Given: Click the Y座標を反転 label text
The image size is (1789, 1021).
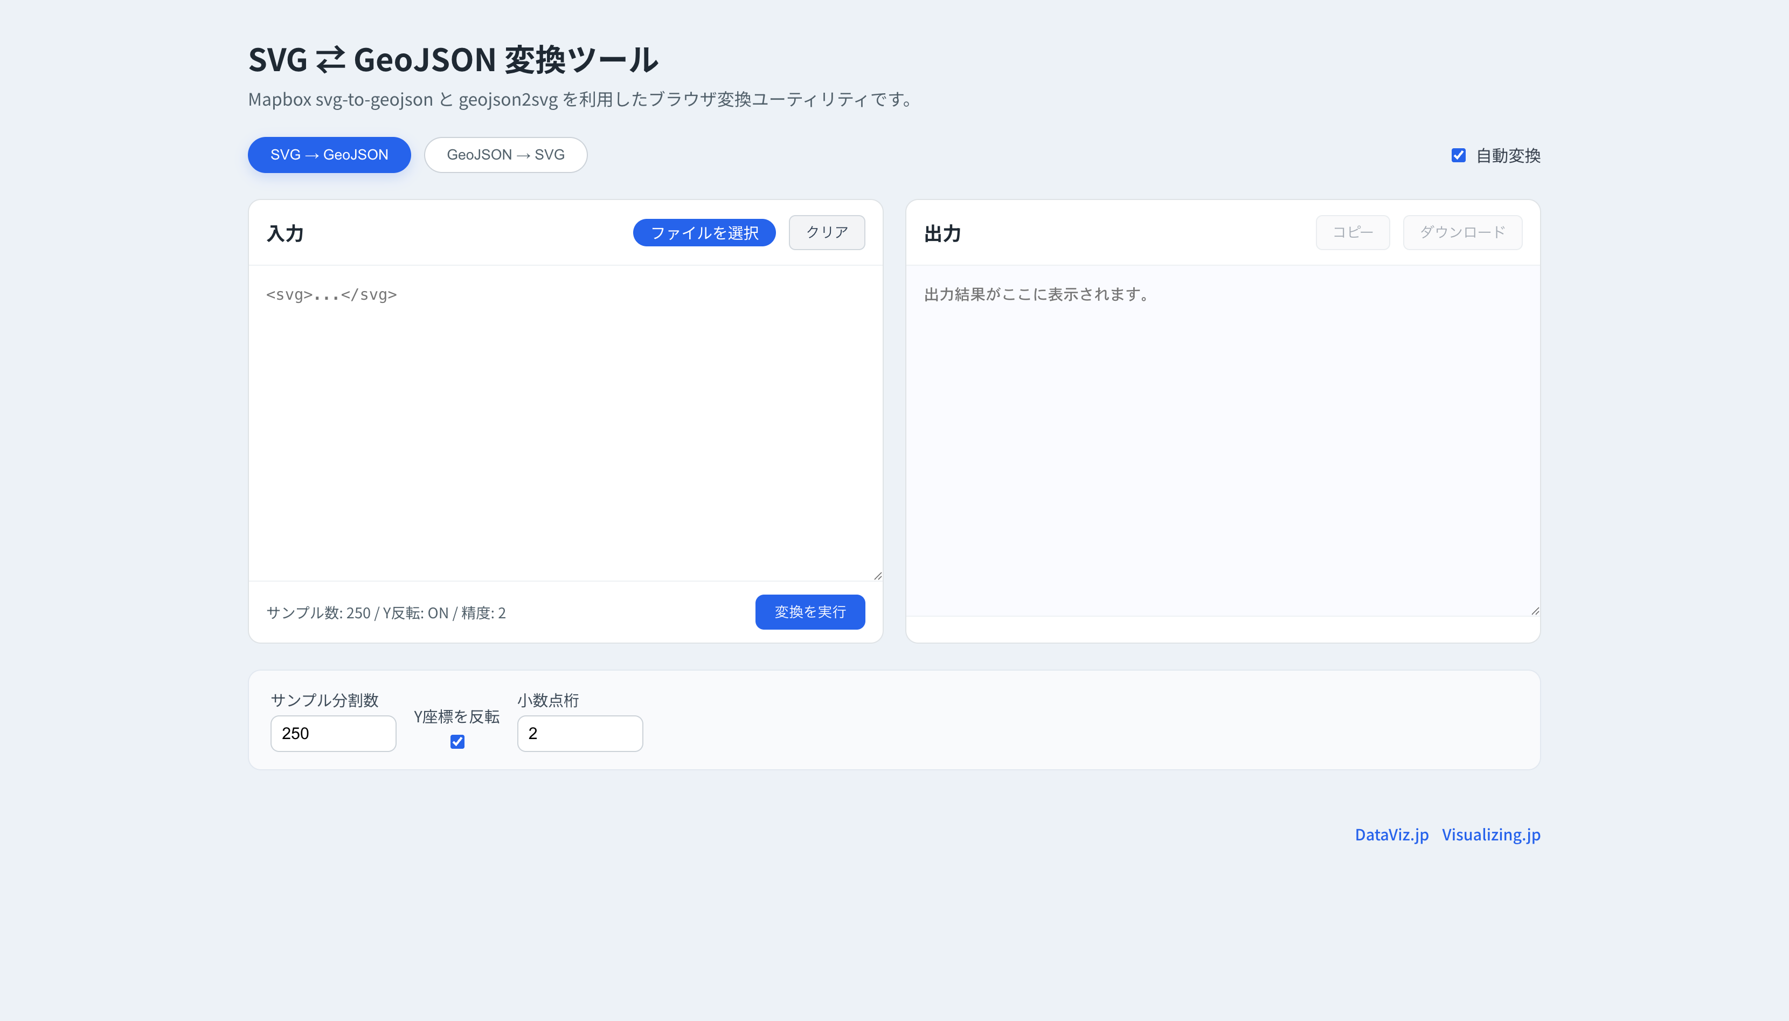Looking at the screenshot, I should click(456, 716).
